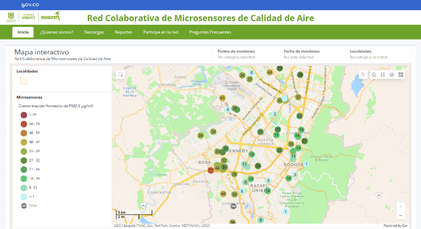Zoom out with the minus button

pyautogui.click(x=400, y=216)
